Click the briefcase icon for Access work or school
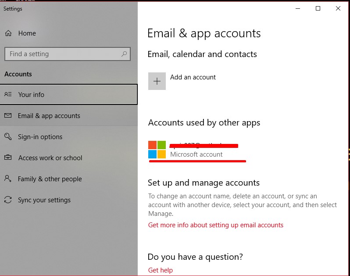 click(8, 157)
